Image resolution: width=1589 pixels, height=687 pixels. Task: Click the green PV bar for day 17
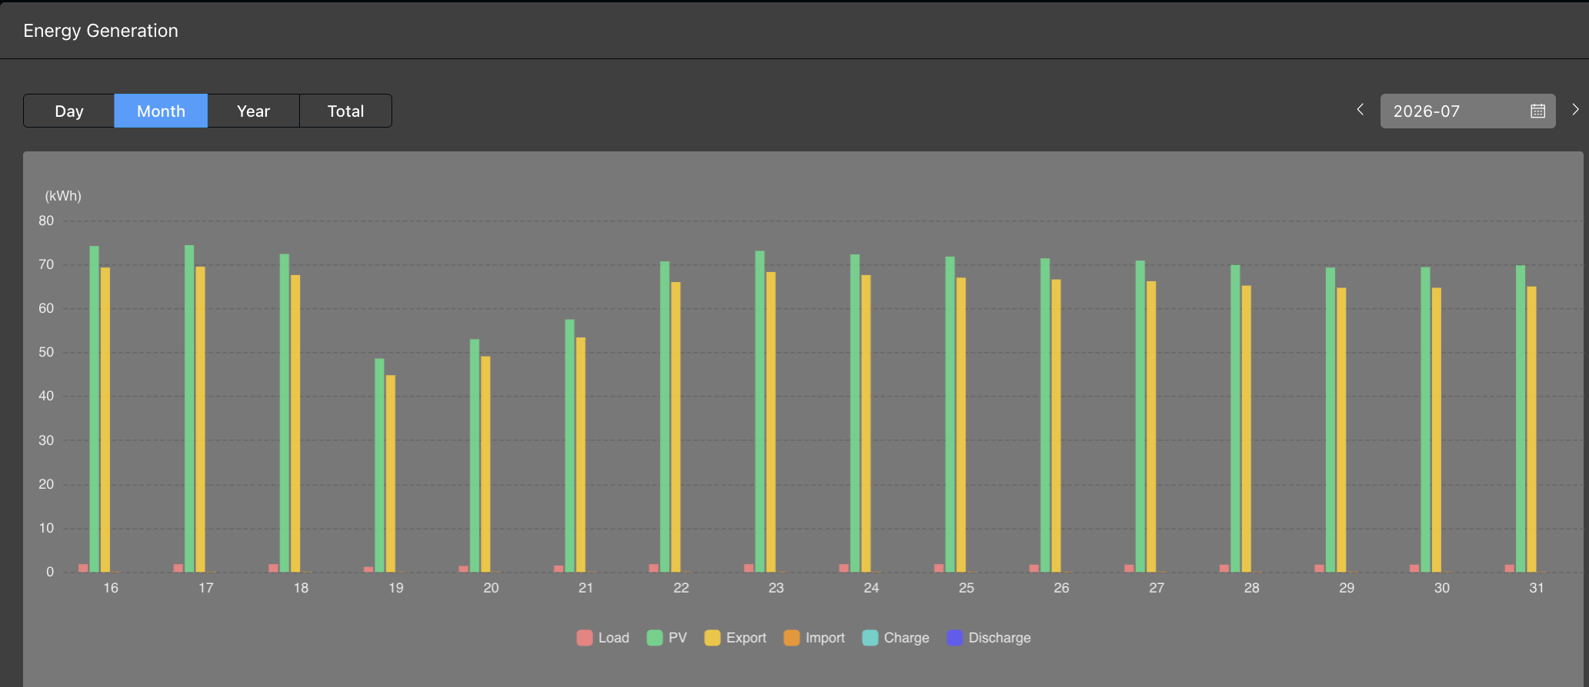pos(189,409)
